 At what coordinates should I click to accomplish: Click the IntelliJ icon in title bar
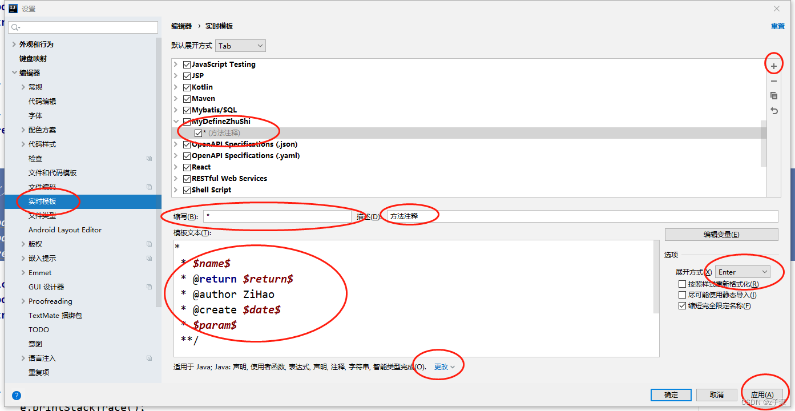click(13, 8)
